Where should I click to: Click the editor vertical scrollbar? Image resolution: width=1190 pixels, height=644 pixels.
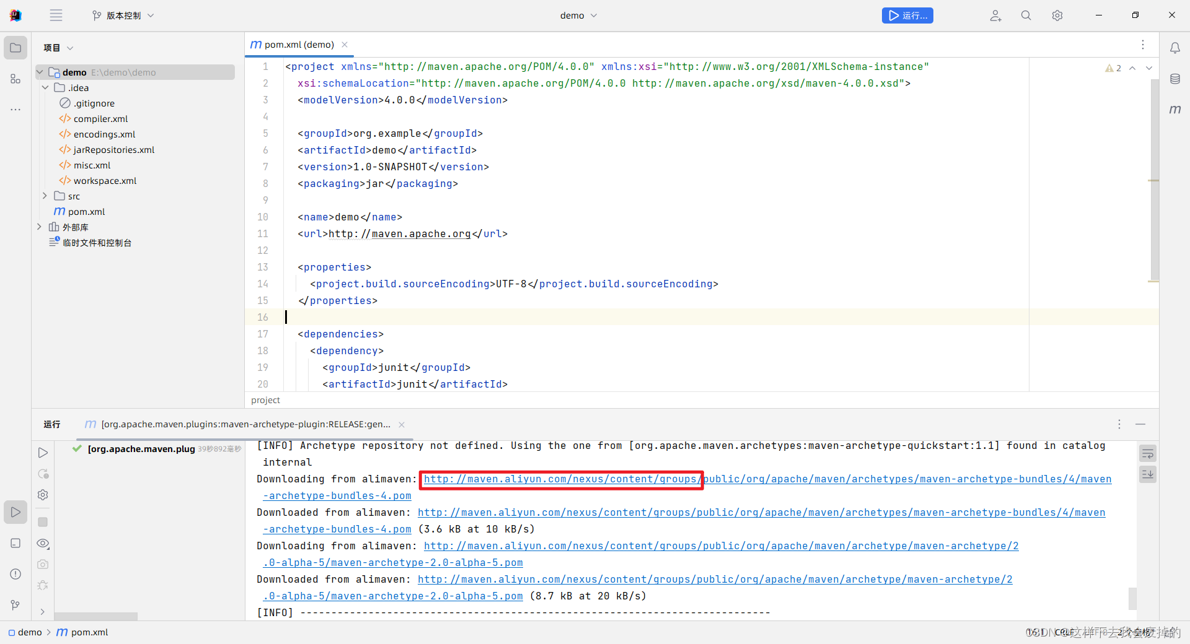tap(1154, 180)
